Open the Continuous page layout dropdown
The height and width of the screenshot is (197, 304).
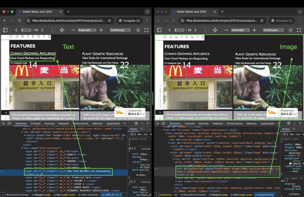pyautogui.click(x=120, y=30)
